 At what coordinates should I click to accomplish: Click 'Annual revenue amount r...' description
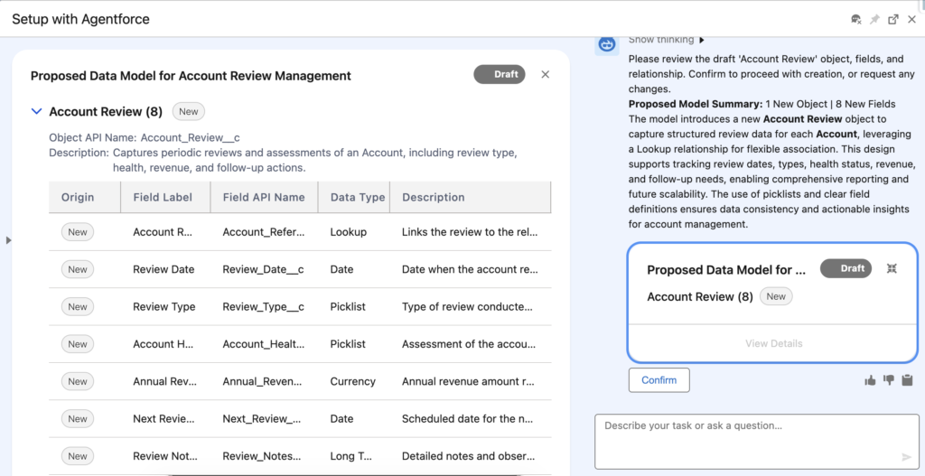point(469,382)
